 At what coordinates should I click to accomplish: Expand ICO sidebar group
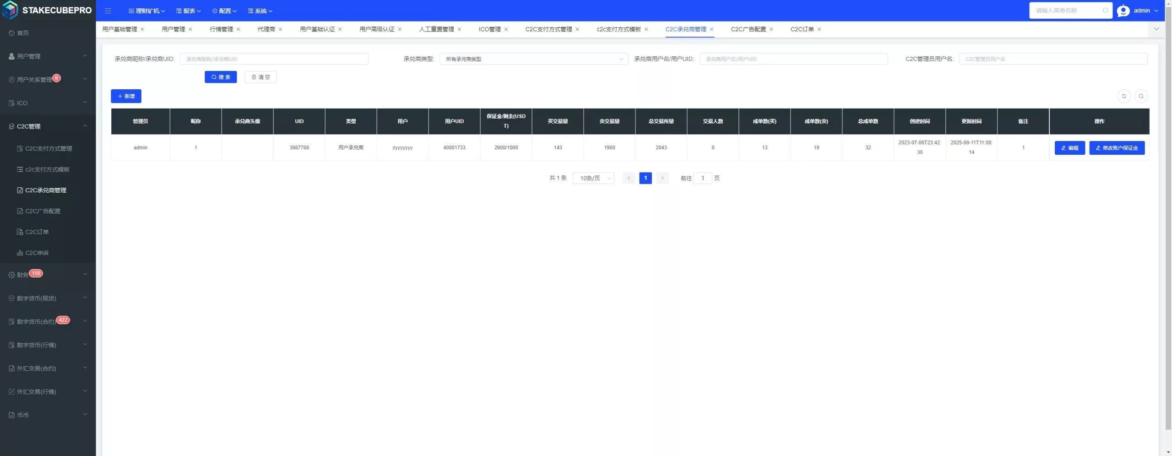[x=48, y=103]
